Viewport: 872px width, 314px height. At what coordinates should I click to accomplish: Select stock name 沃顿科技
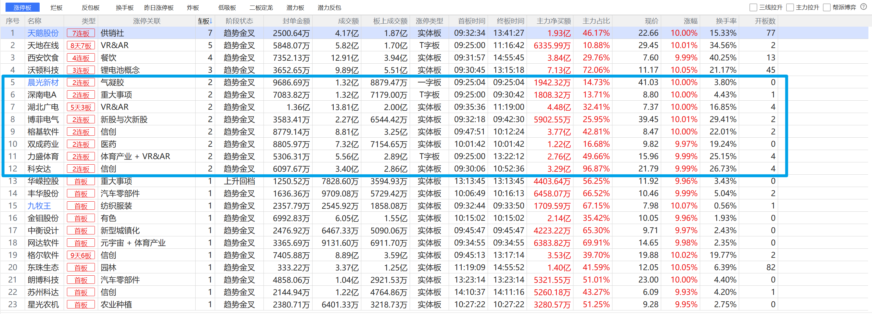(43, 70)
